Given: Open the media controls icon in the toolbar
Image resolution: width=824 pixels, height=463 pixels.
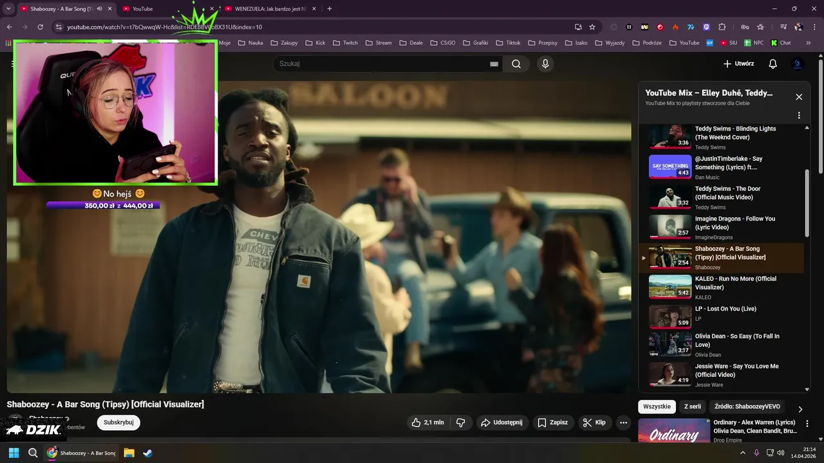Looking at the screenshot, I should tap(783, 27).
